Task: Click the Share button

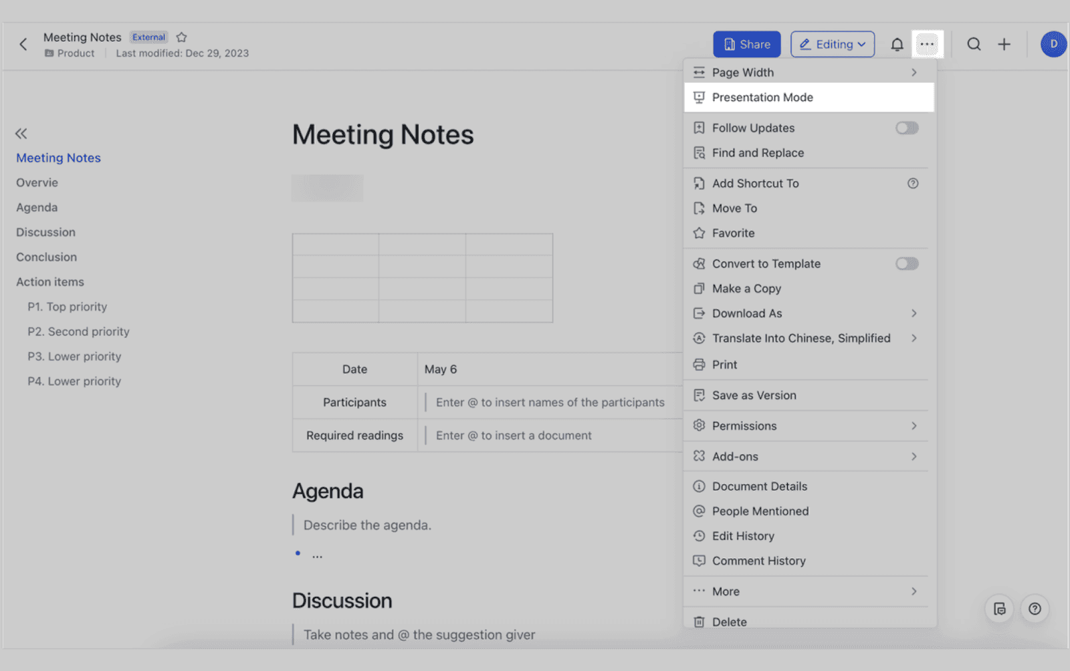Action: (x=746, y=44)
